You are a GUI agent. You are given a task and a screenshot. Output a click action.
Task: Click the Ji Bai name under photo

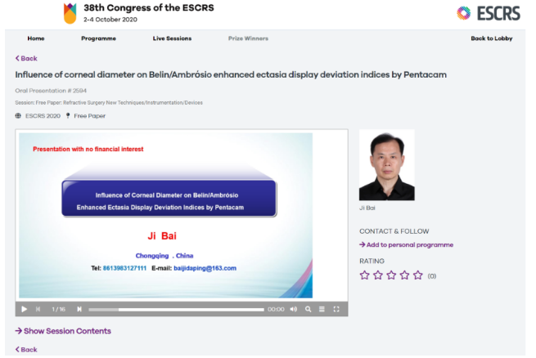point(367,208)
